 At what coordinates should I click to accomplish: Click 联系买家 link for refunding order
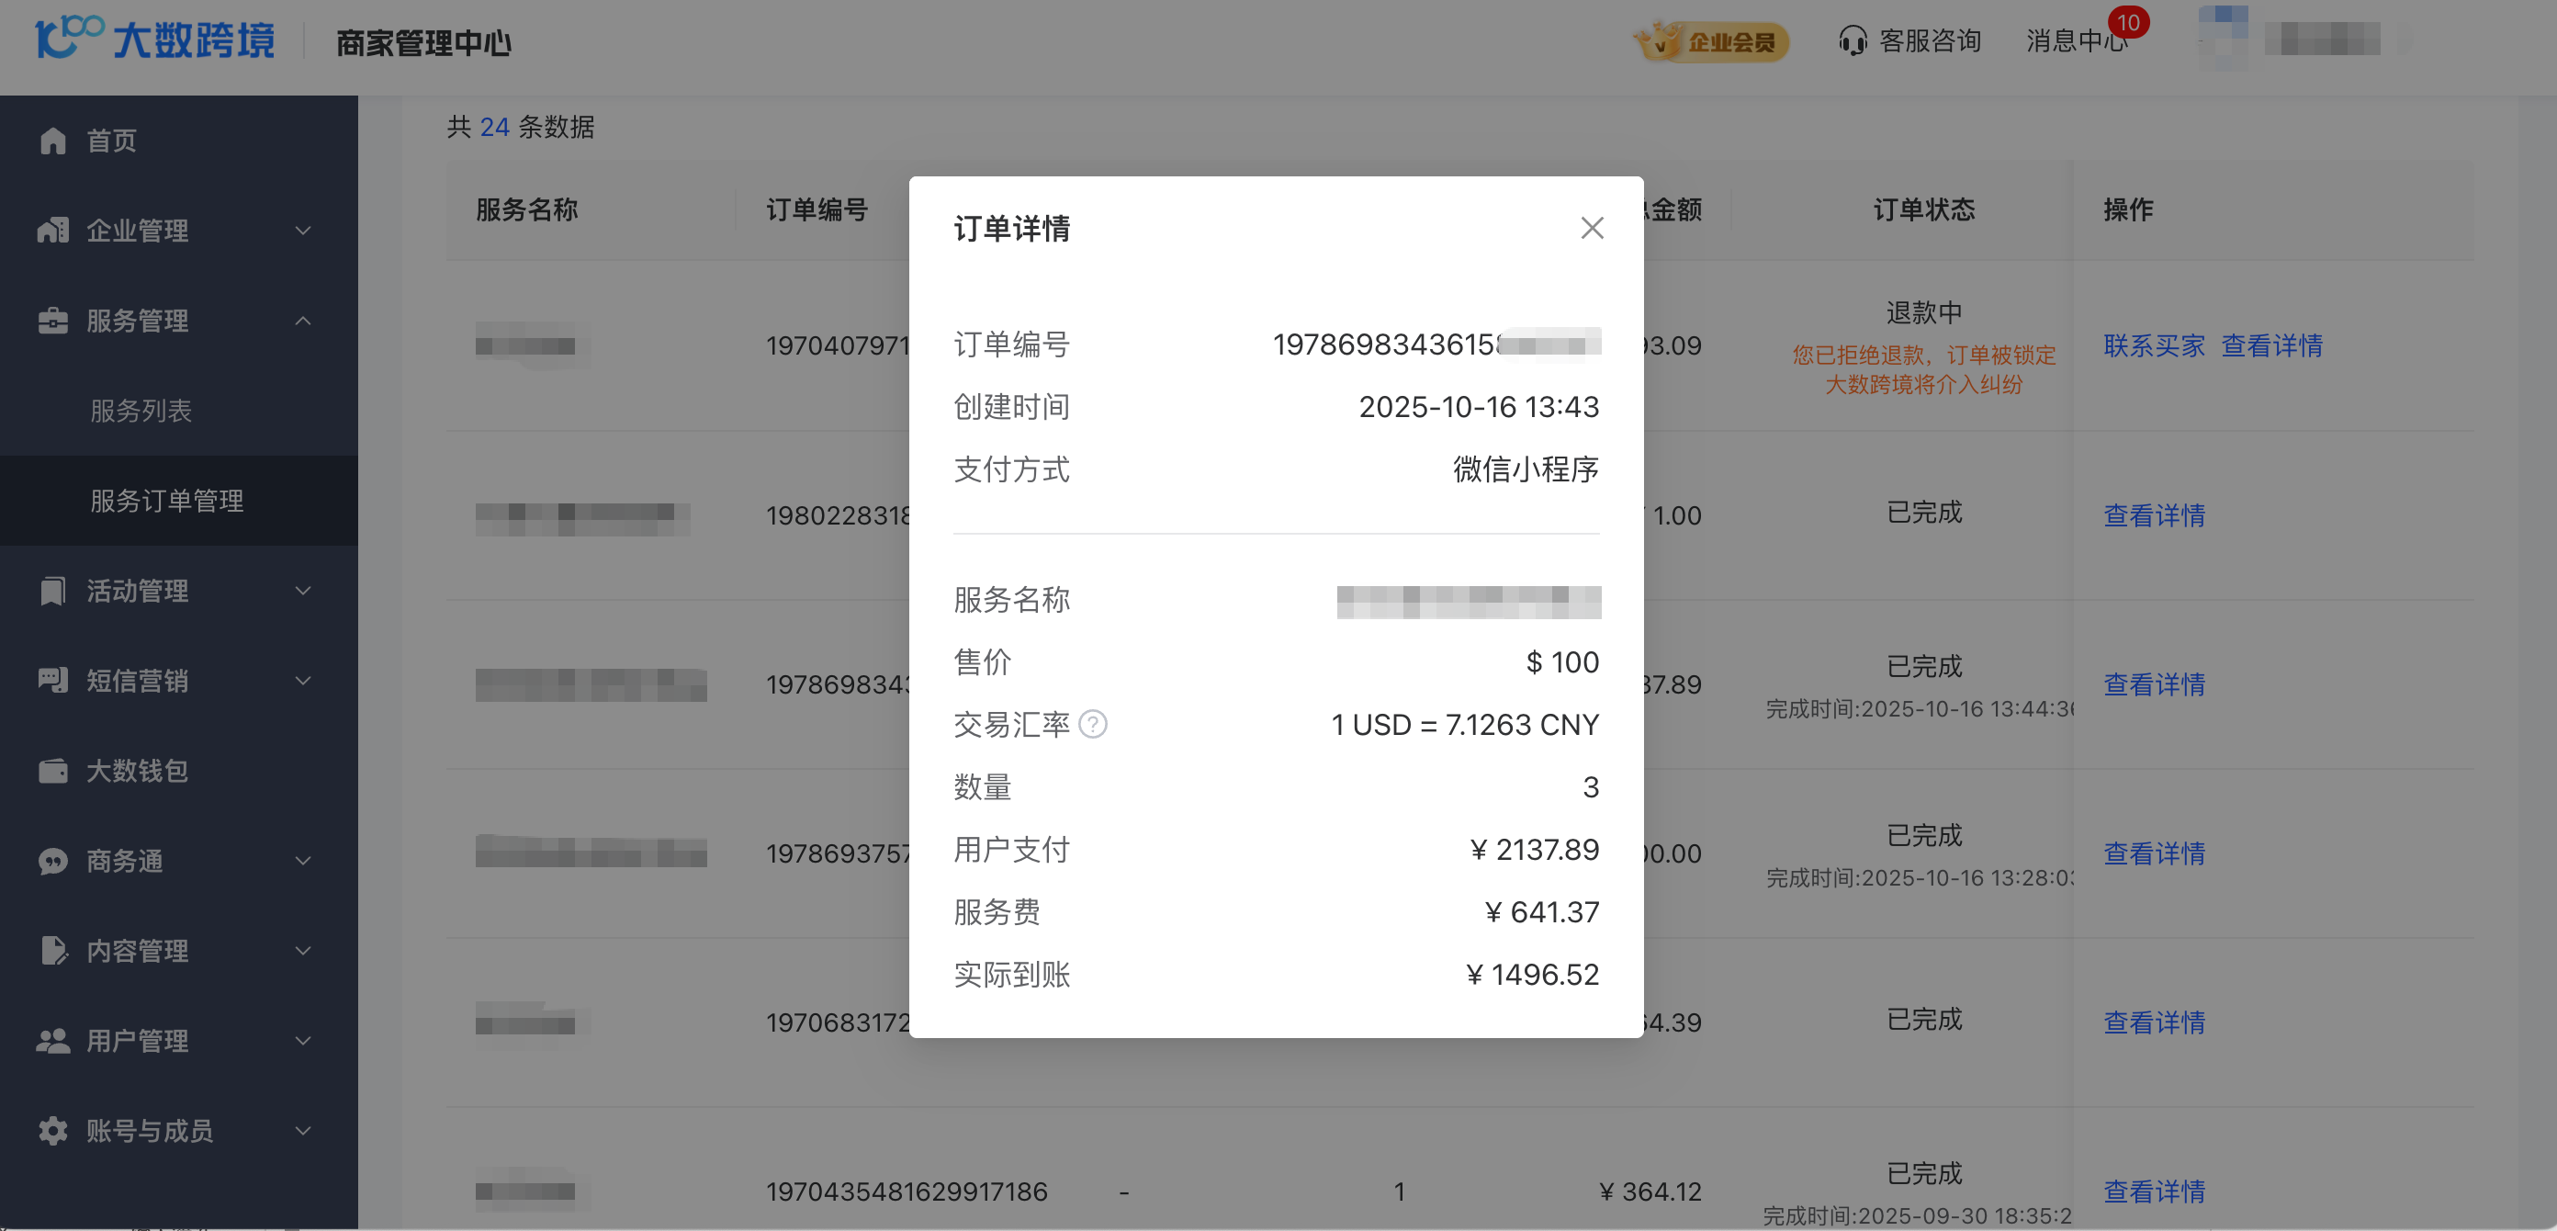[x=2154, y=345]
